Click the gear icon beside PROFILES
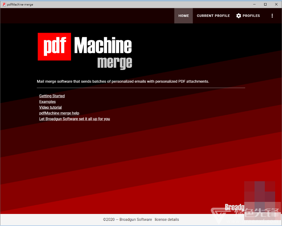This screenshot has height=226, width=282. point(239,16)
